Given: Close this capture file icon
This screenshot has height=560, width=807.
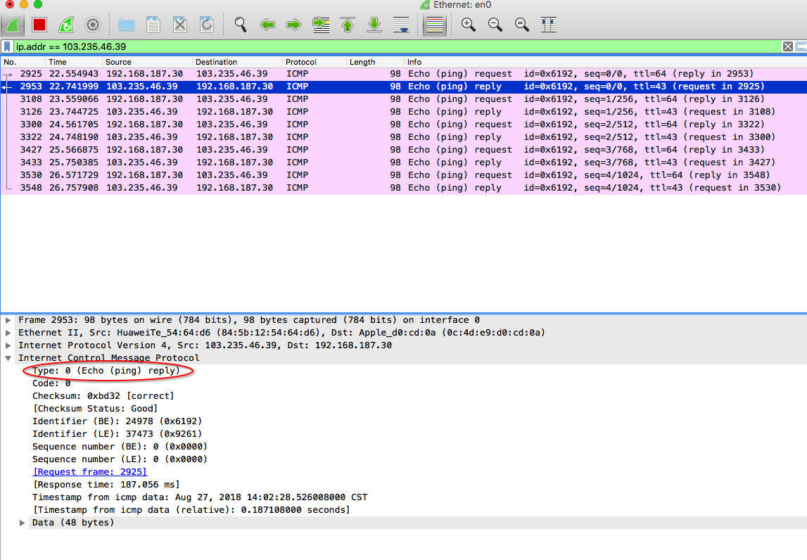Looking at the screenshot, I should [x=180, y=24].
